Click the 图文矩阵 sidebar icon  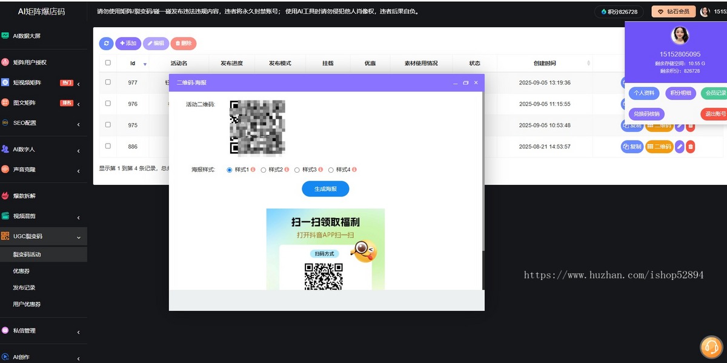5,102
